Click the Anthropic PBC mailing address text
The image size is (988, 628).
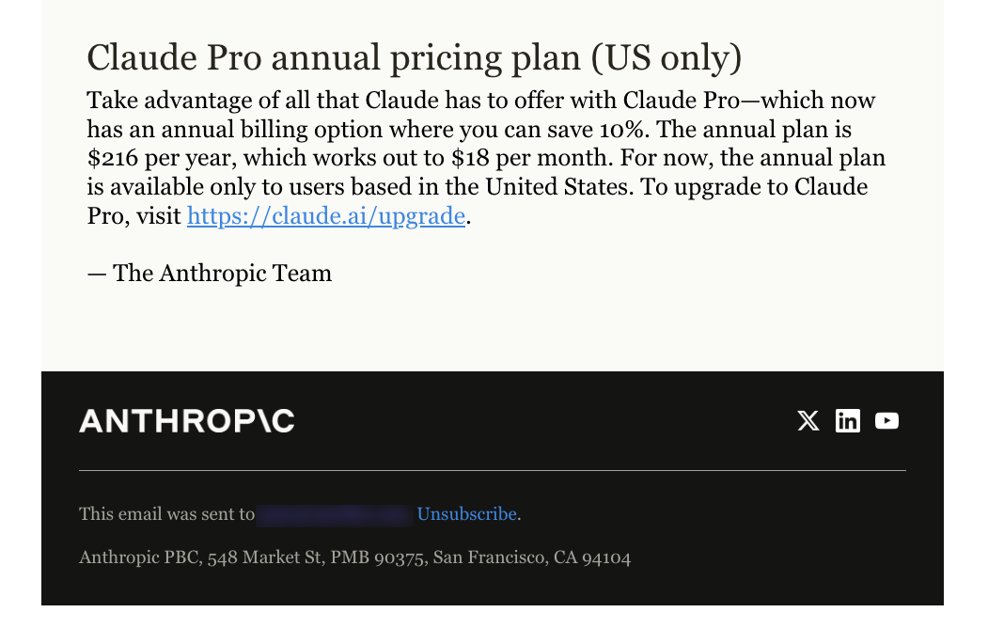click(x=354, y=557)
